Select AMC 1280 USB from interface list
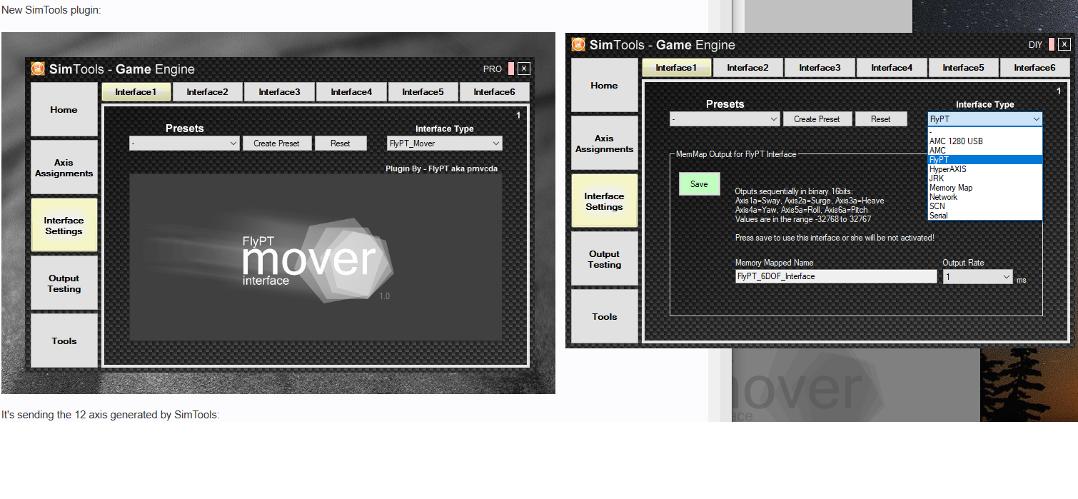The image size is (1078, 499). 985,141
